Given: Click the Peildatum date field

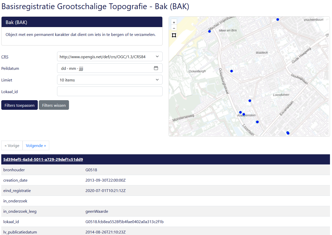Looking at the screenshot, I should click(104, 68).
